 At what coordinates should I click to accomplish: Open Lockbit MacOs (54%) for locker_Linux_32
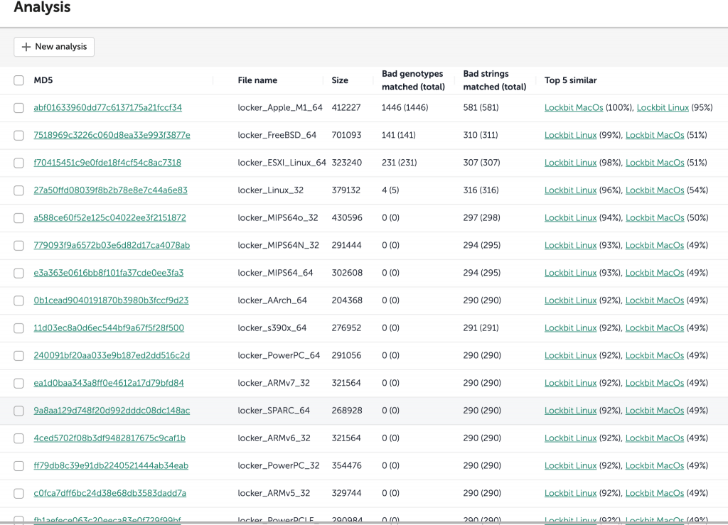pos(655,190)
